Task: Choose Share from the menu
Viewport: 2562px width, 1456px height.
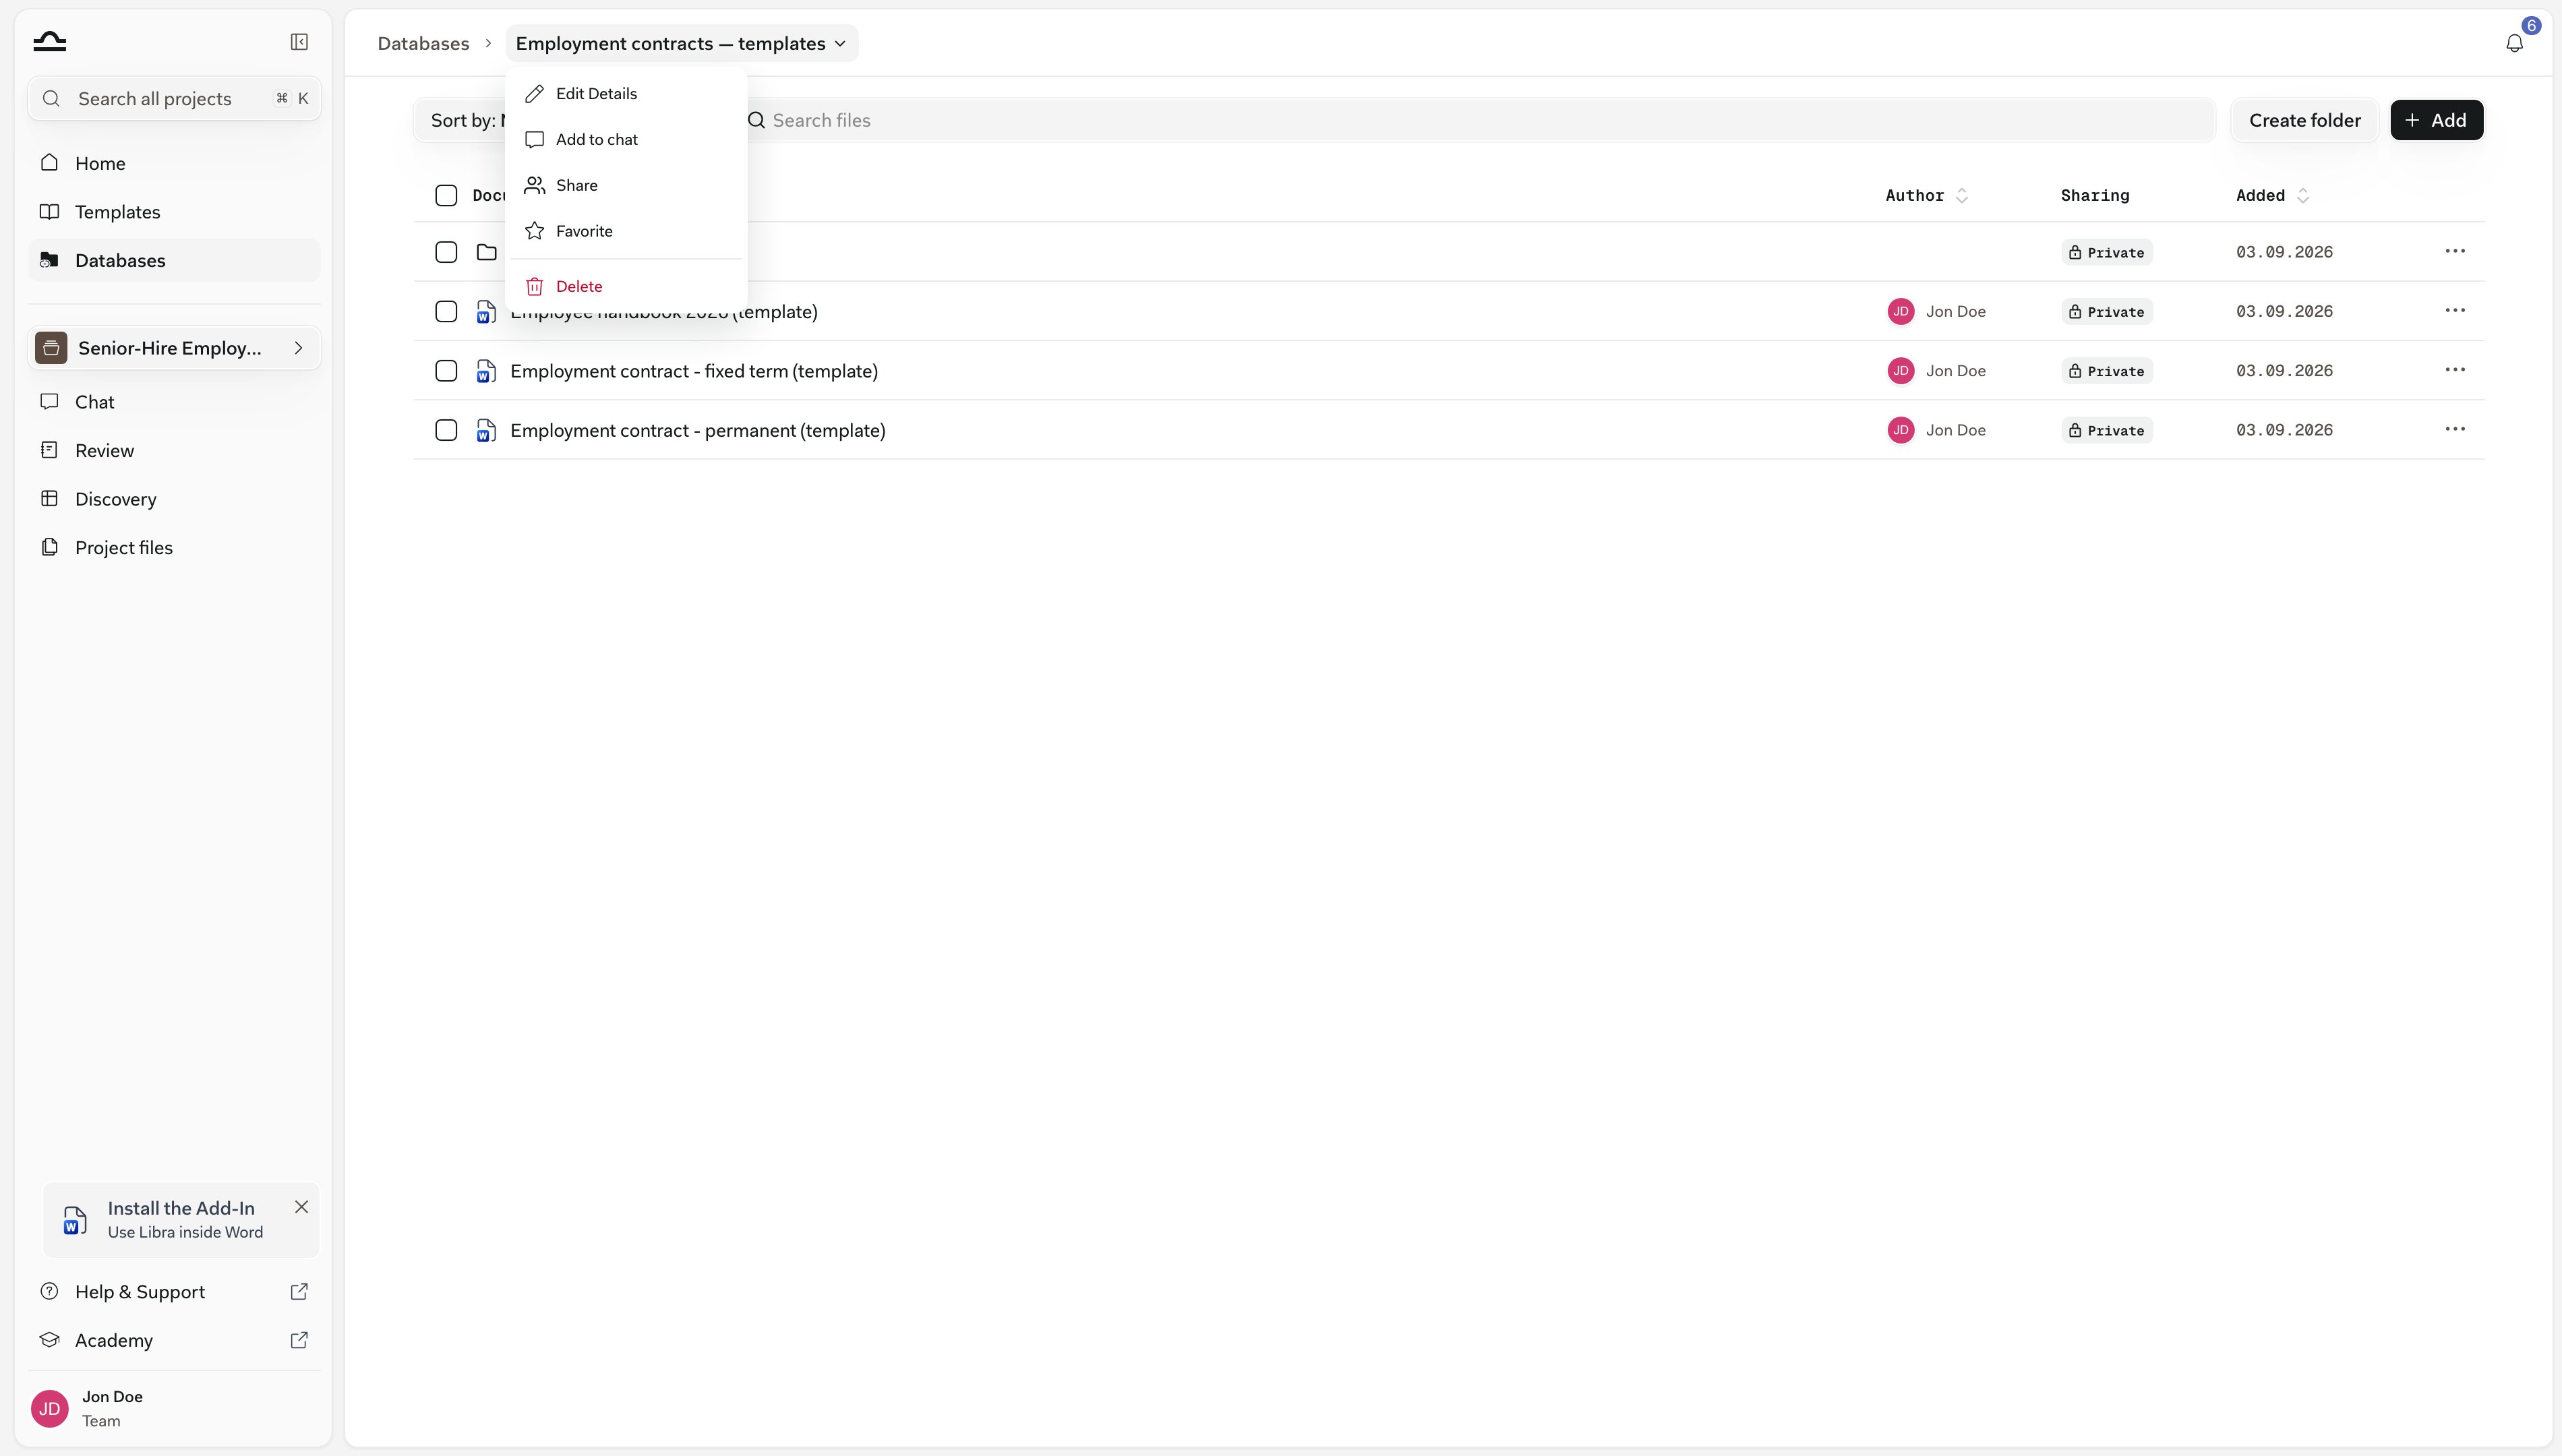Action: (x=626, y=185)
